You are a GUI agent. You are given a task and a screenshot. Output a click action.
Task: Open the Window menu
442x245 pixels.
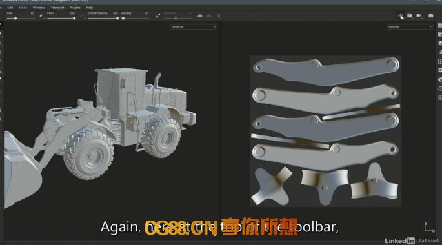click(39, 8)
